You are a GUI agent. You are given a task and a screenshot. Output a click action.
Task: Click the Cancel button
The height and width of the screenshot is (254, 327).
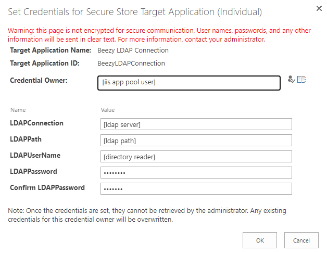[x=301, y=240]
